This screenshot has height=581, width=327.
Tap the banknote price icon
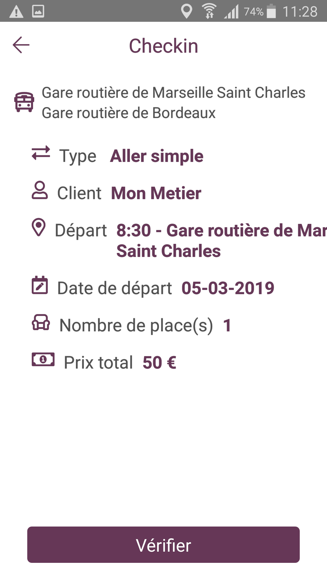43,359
